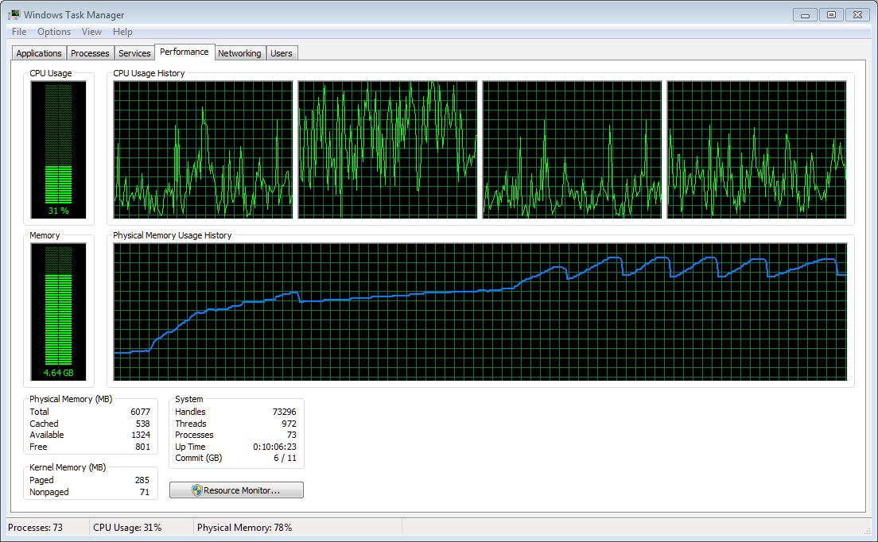
Task: Open the Help menu
Action: pos(122,32)
